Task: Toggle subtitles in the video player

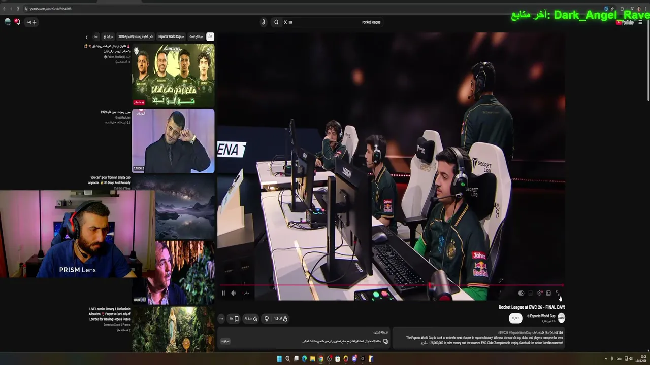Action: 531,293
